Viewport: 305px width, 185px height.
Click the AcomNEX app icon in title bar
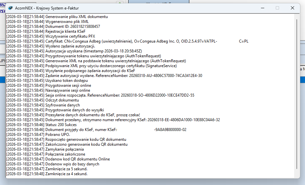(11, 8)
